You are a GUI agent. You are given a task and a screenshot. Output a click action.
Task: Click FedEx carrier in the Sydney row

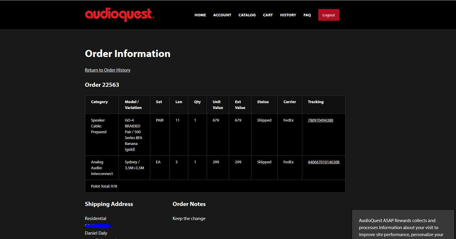click(289, 162)
